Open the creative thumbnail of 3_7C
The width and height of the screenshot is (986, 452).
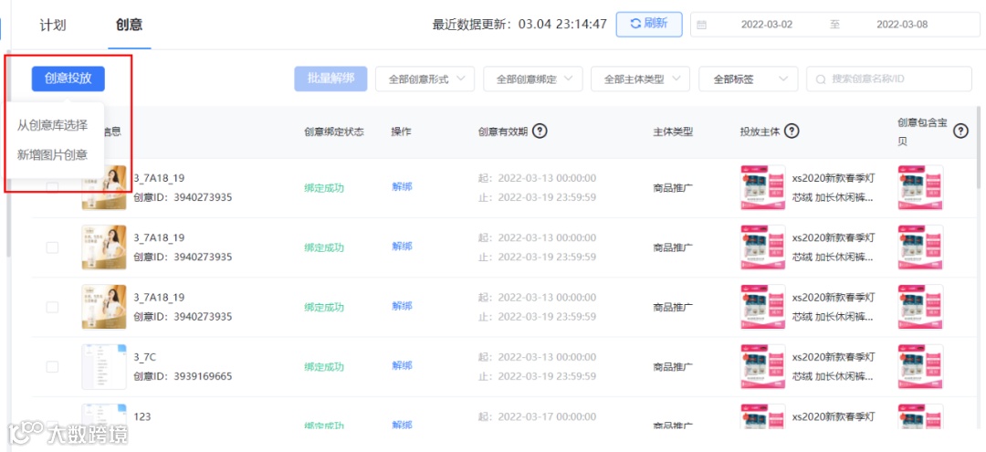(104, 367)
